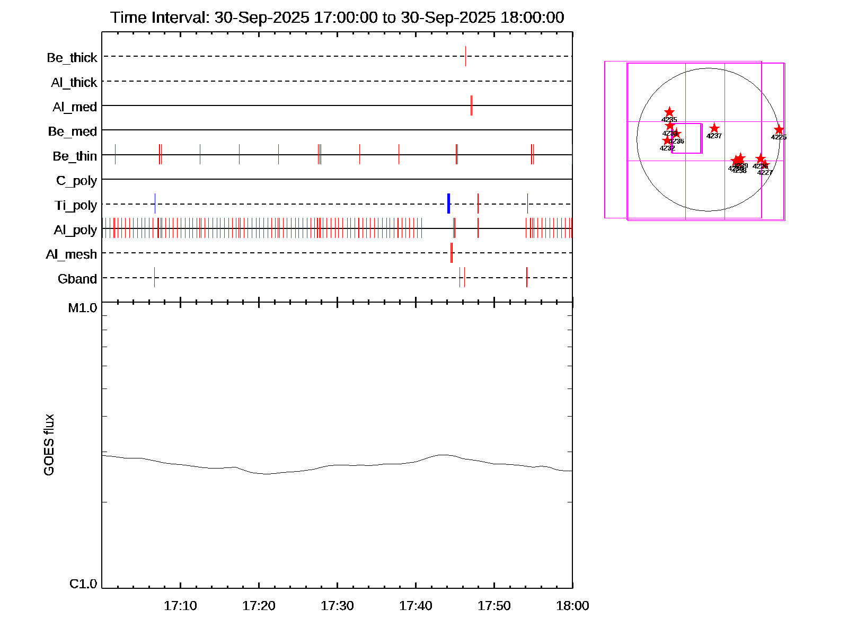Click the GOES flux axis title
This screenshot has height=636, width=848.
(x=49, y=445)
